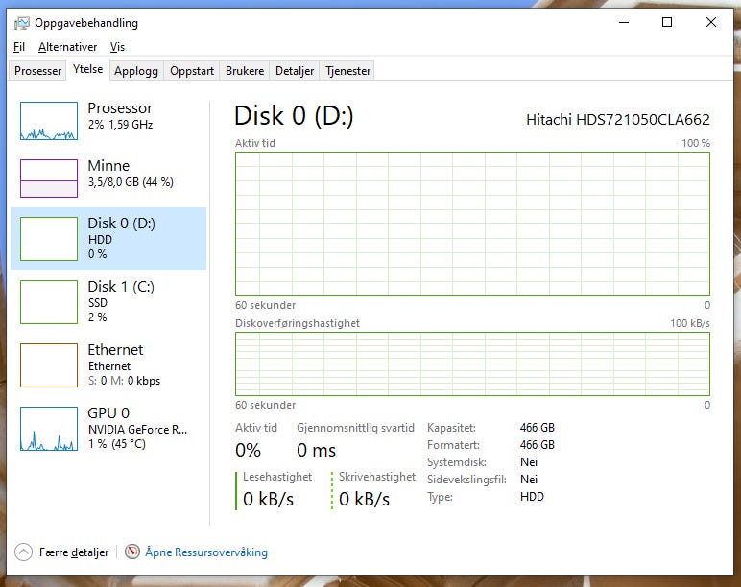Open the Ethernet performance item
741x587 pixels.
pos(108,365)
